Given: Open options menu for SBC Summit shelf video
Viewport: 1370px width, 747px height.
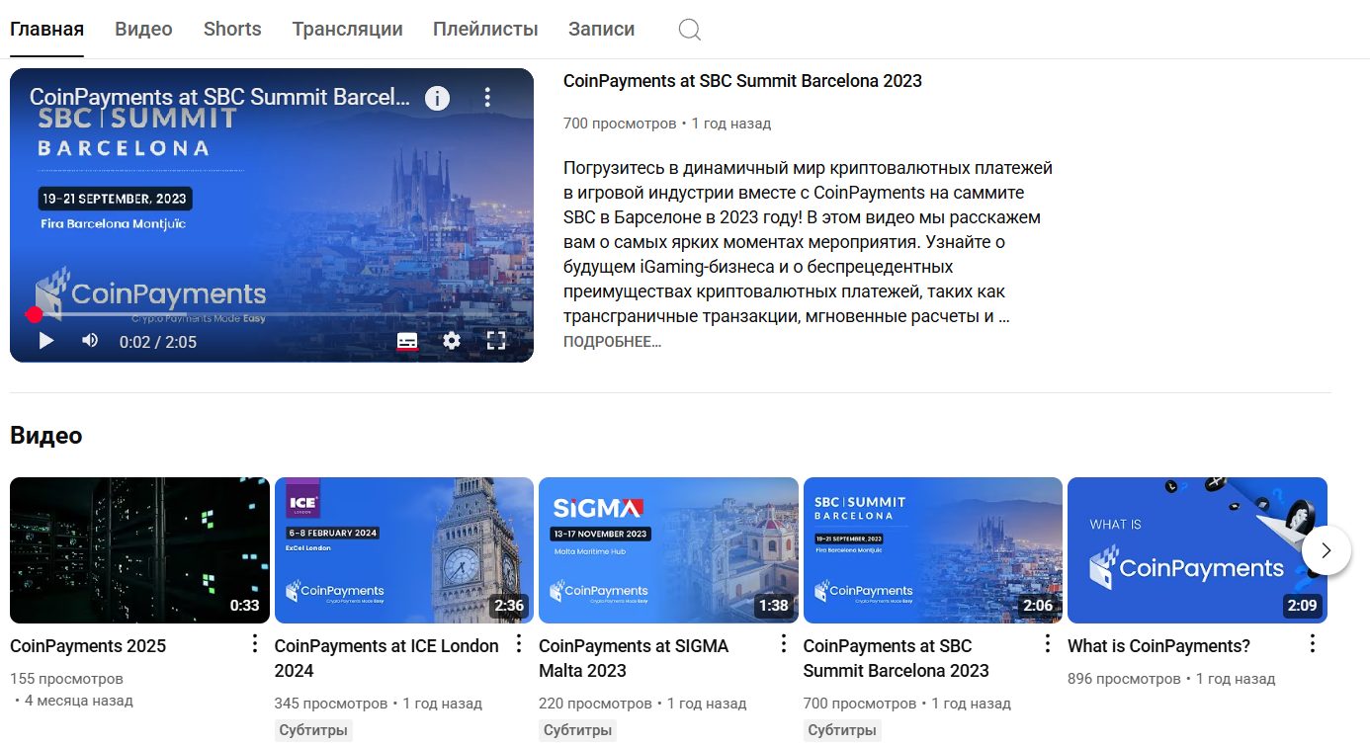Looking at the screenshot, I should 1048,644.
